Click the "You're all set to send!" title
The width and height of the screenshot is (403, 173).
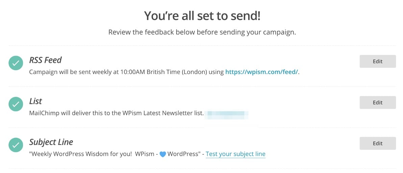point(202,16)
